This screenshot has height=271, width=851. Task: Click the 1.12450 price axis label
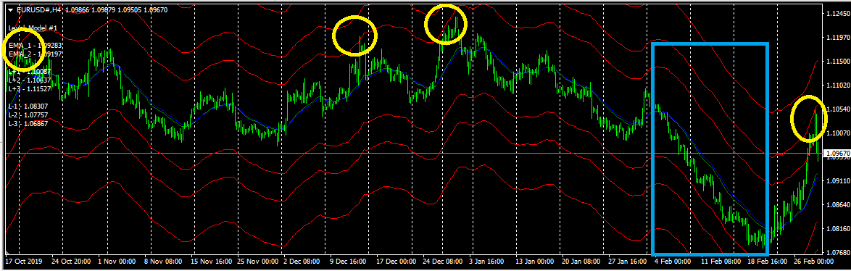pyautogui.click(x=837, y=13)
